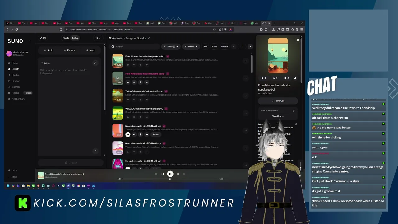The width and height of the screenshot is (398, 224).
Task: Skip to next track in player
Action: point(178,174)
